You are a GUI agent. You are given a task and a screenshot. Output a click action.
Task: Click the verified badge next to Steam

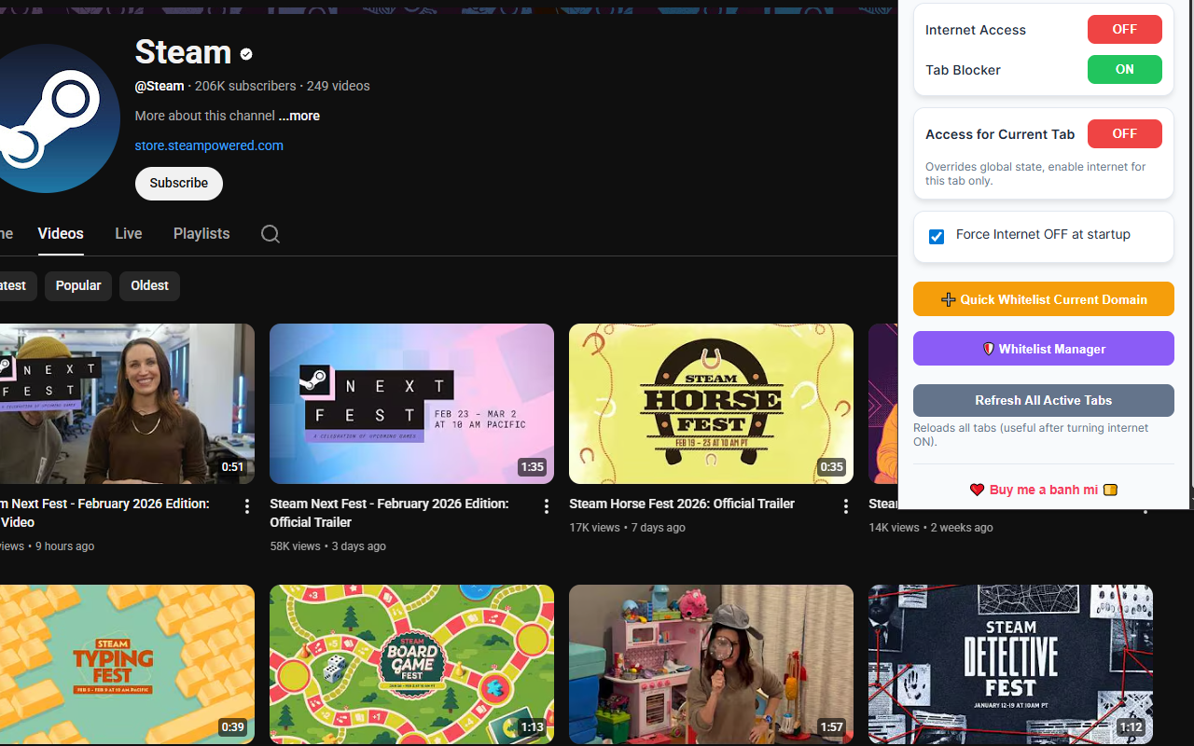pos(246,54)
